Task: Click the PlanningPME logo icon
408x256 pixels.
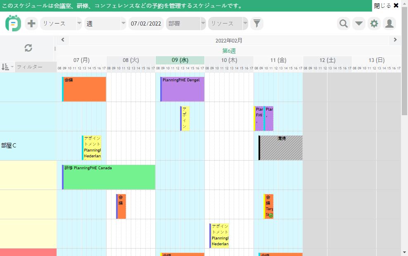Action: pos(13,24)
